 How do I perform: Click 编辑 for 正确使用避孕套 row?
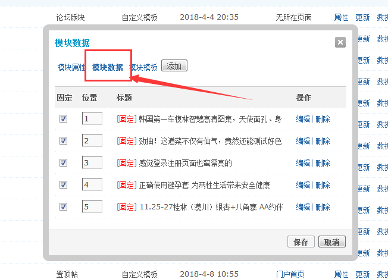(x=303, y=185)
